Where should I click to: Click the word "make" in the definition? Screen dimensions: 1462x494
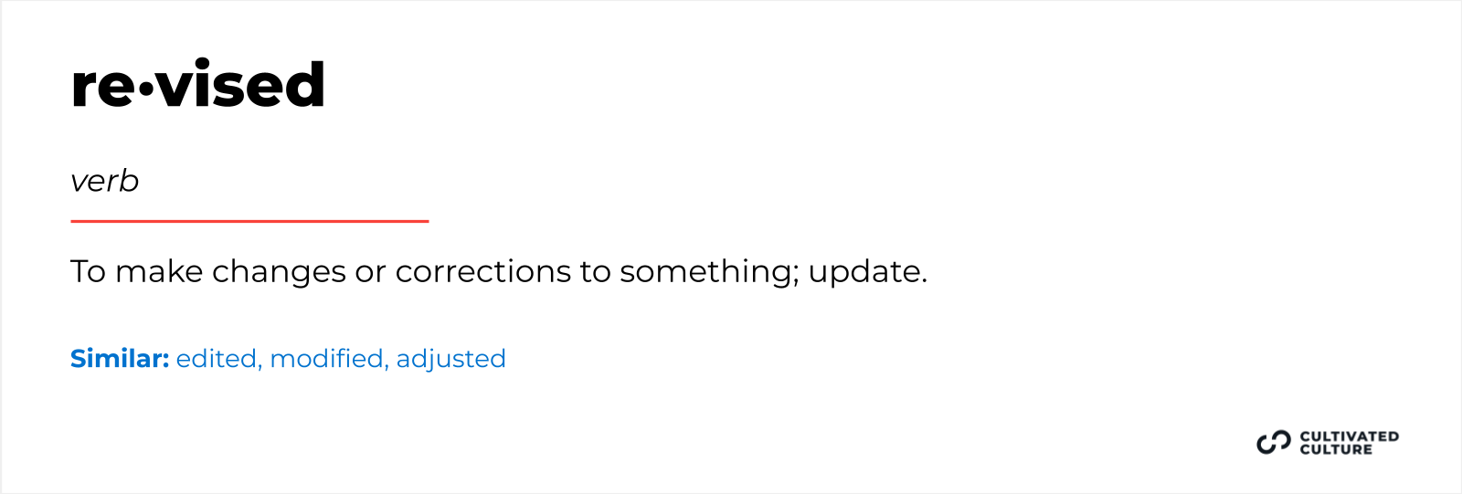158,272
